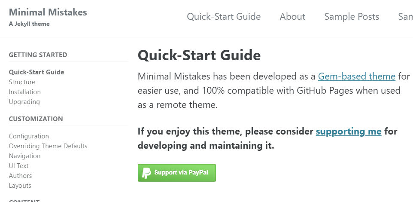Open Sample Posts in top navigation

pos(352,17)
